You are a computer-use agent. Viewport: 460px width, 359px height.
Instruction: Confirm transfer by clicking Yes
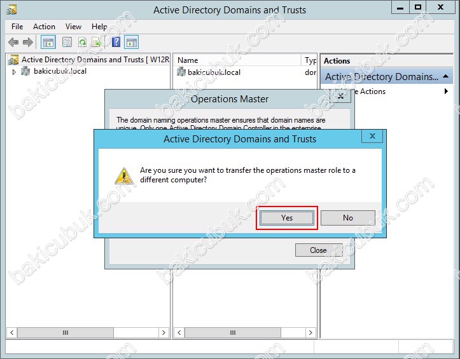(286, 218)
